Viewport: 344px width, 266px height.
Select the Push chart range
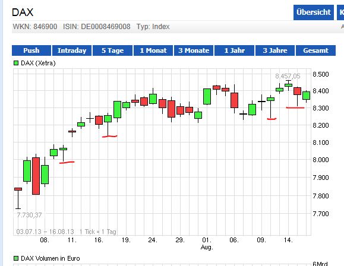pyautogui.click(x=31, y=50)
